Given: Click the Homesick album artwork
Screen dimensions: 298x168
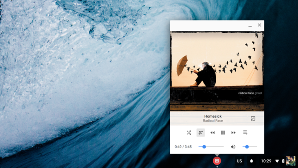Looking at the screenshot, I should [x=217, y=71].
